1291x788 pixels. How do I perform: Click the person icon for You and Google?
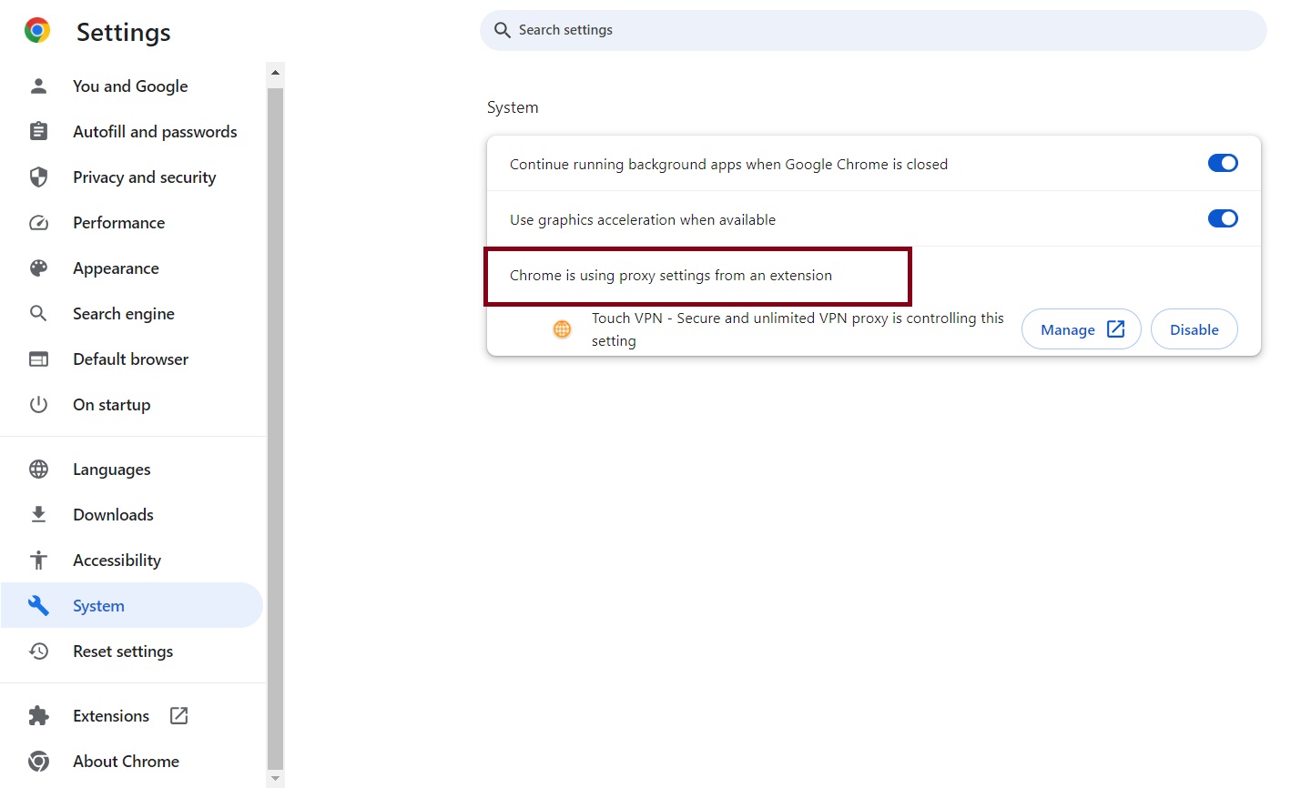(x=38, y=86)
